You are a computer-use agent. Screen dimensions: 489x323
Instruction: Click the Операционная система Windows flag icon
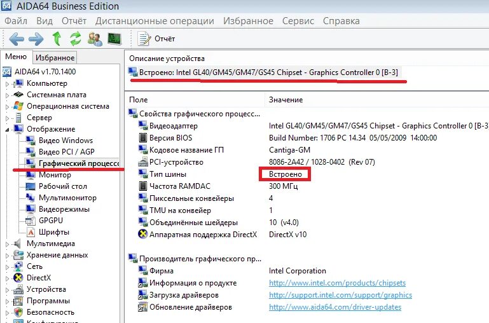click(18, 106)
